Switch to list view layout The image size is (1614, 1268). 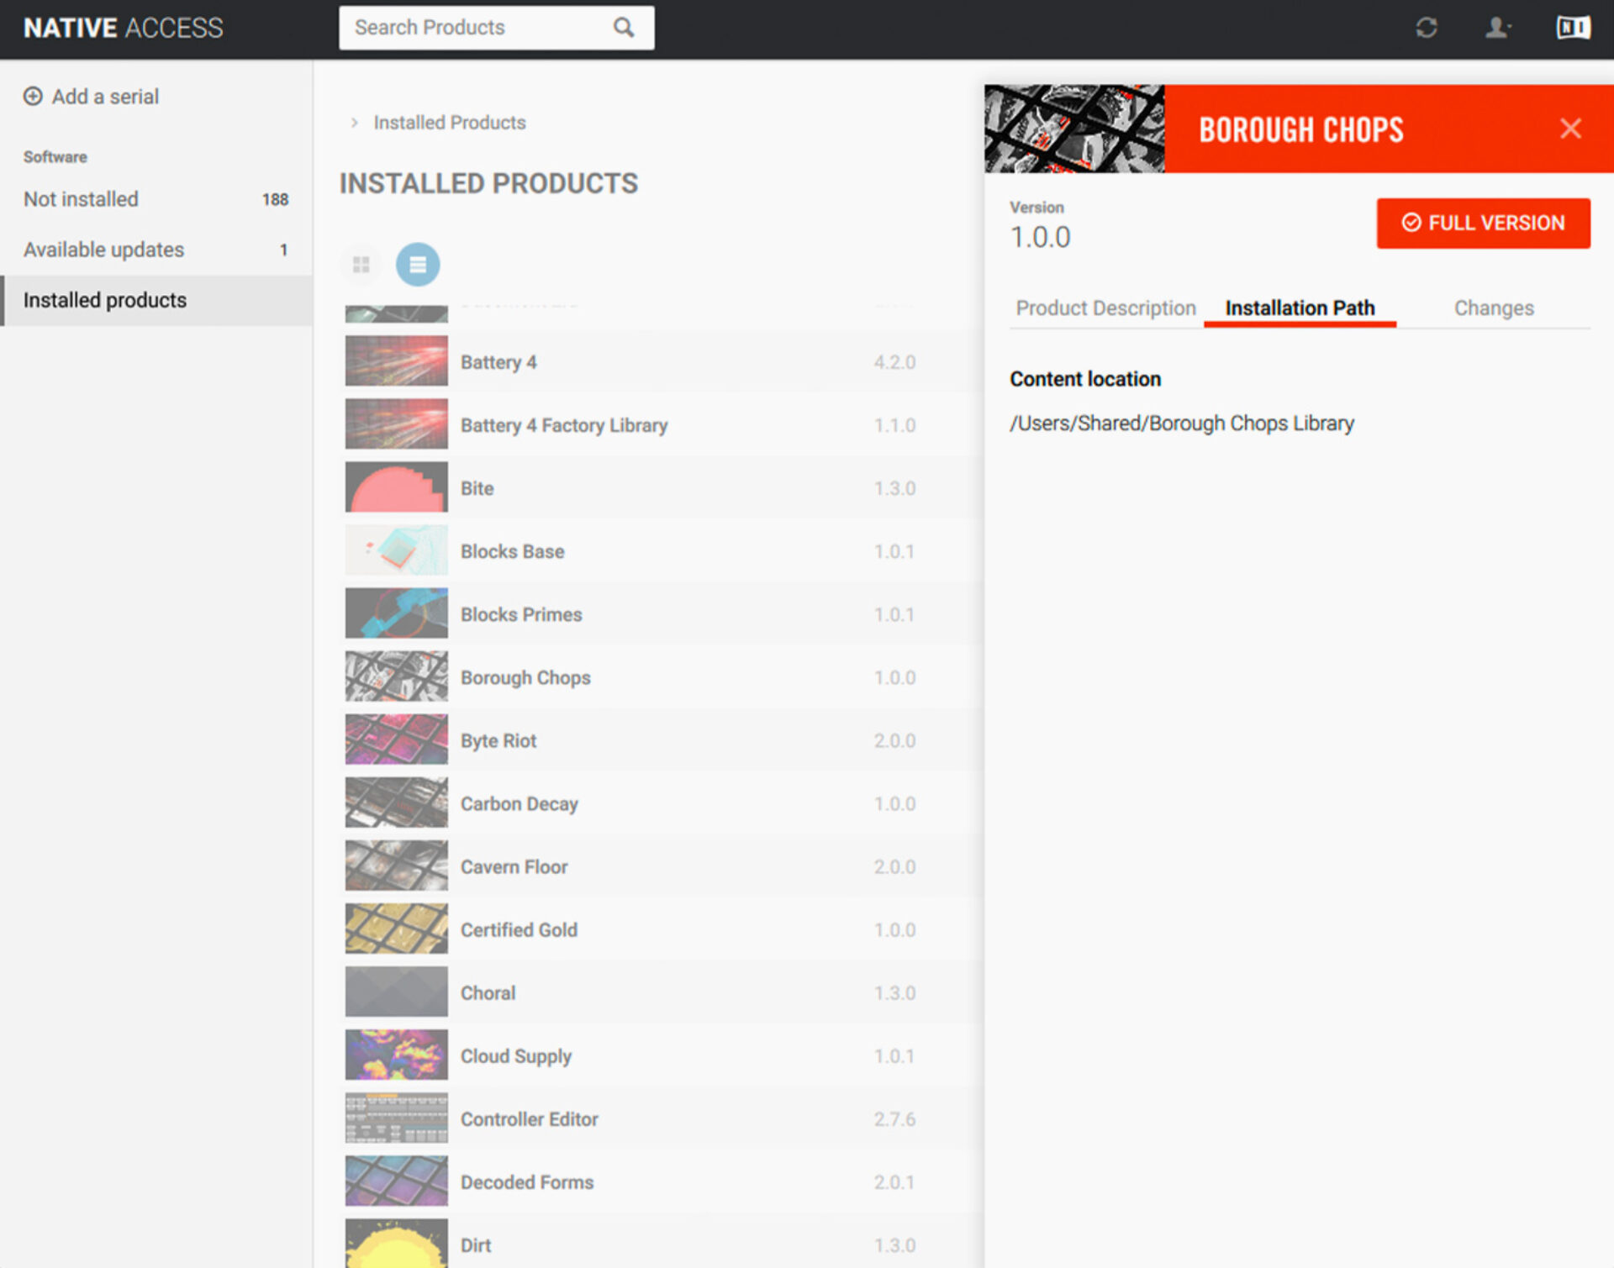click(418, 265)
